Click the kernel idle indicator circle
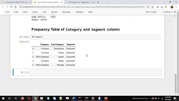Screen dimensions: 179x101 (175, 12)
